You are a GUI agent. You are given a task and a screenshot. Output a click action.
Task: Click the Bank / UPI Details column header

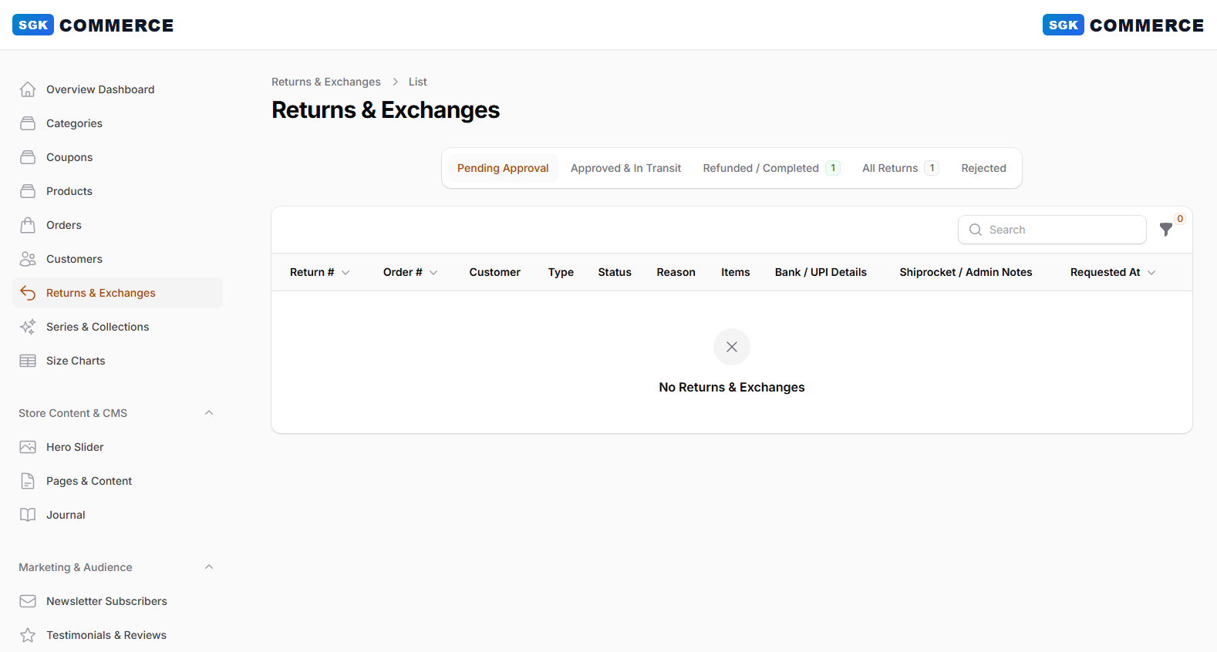(x=821, y=272)
